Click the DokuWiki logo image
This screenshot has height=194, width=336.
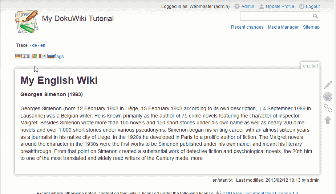click(x=27, y=22)
